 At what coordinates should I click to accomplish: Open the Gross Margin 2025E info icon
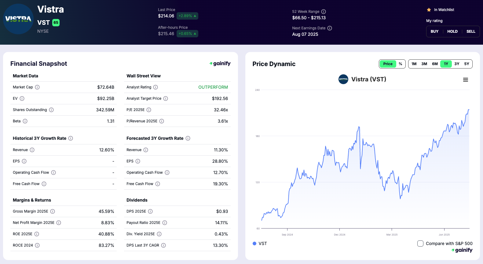tap(53, 211)
